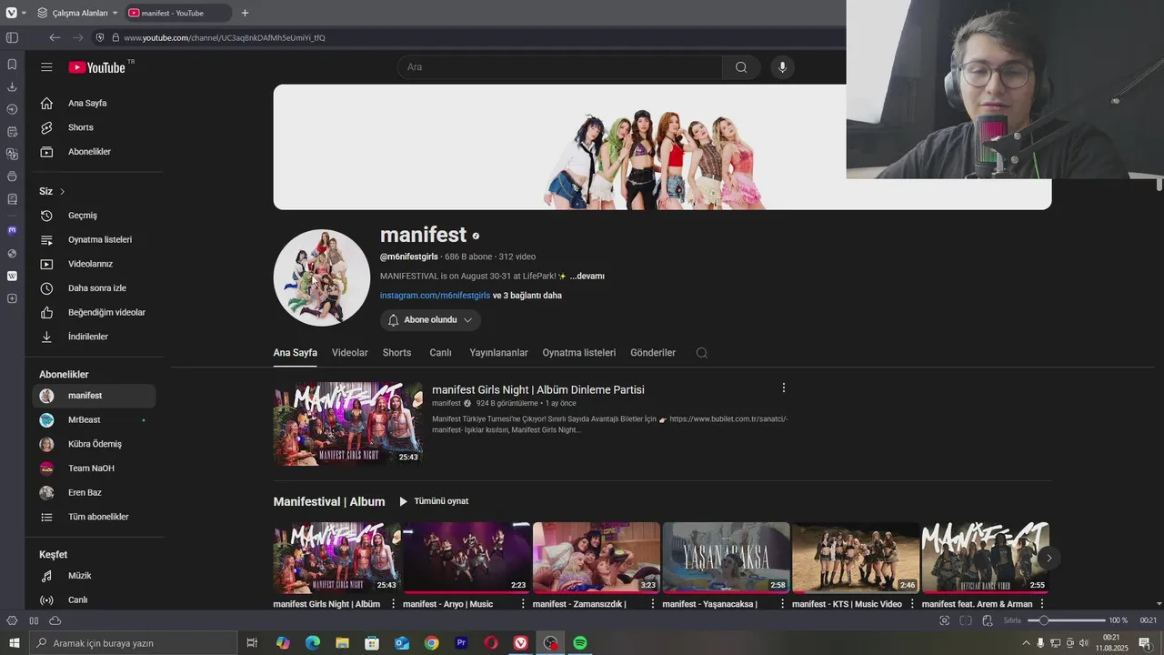Open the Vivaldi main menu

[11, 13]
